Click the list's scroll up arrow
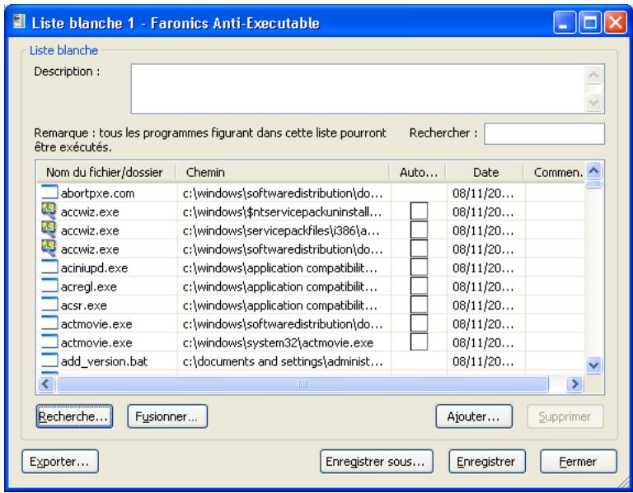Screen dimensions: 633x493 click(x=593, y=171)
